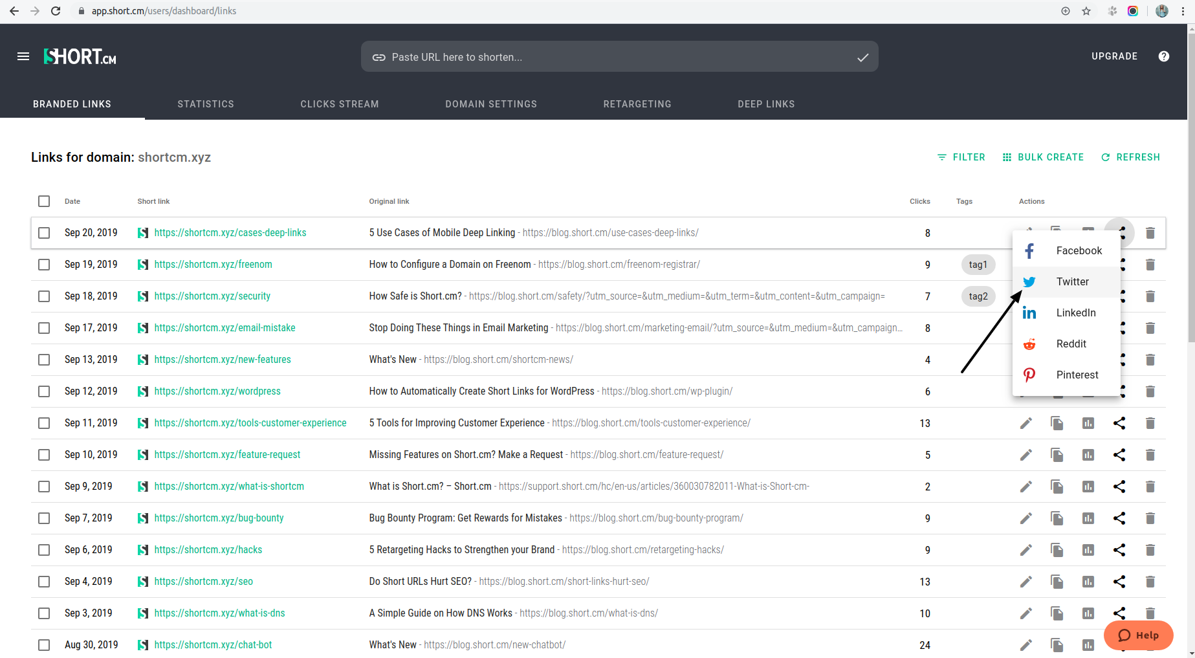Check the Sep 17, 2019 row checkbox
The width and height of the screenshot is (1195, 658).
coord(44,328)
